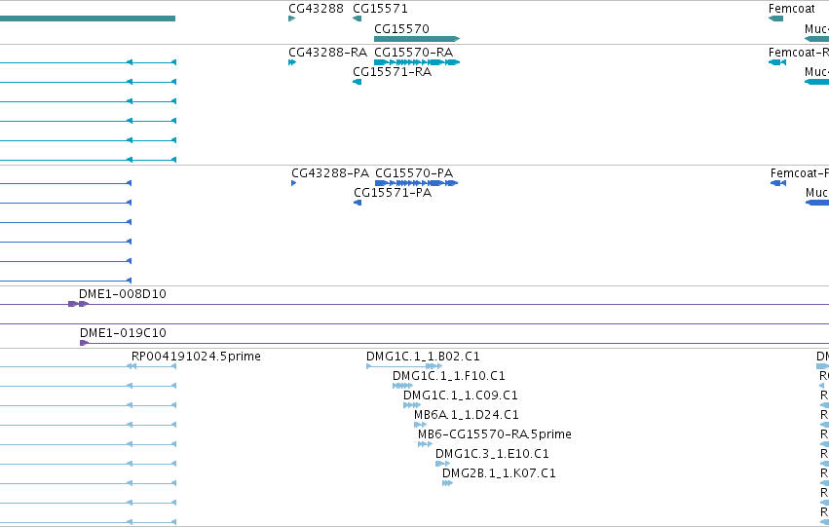
Task: Click the CG15570 gene bar
Action: click(417, 39)
